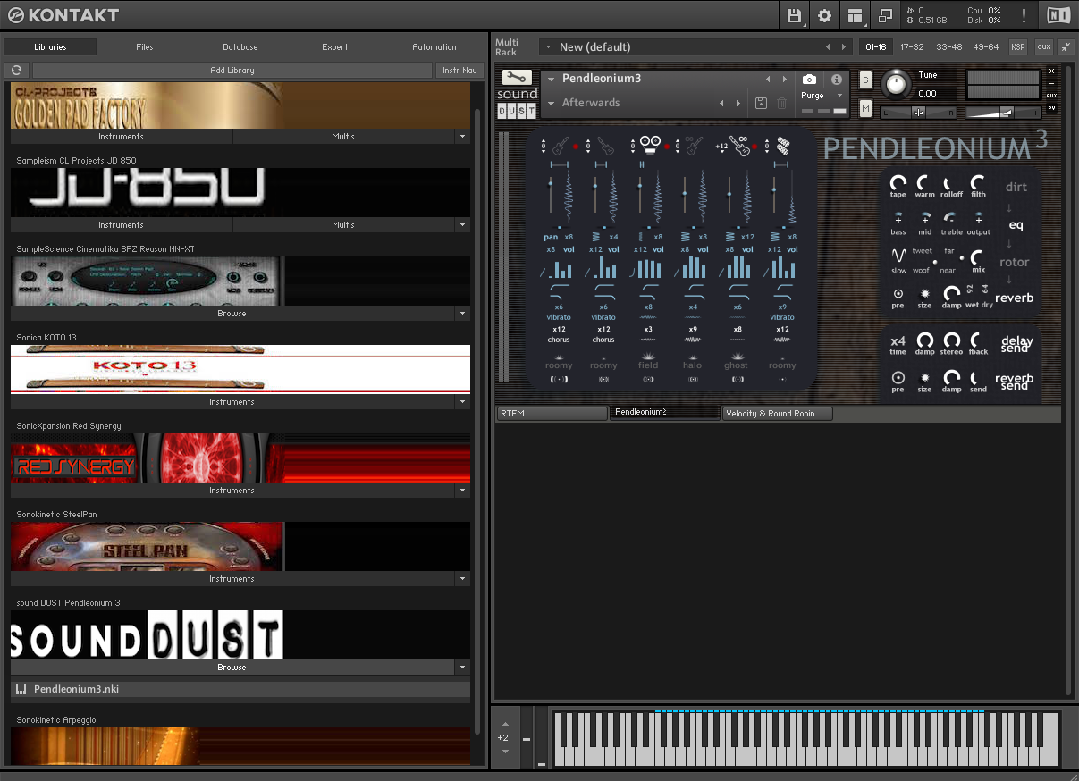Switch to the Files tab
This screenshot has height=781, width=1079.
[x=145, y=47]
